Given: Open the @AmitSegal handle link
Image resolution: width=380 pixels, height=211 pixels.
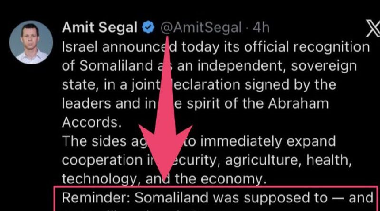Looking at the screenshot, I should (x=200, y=28).
